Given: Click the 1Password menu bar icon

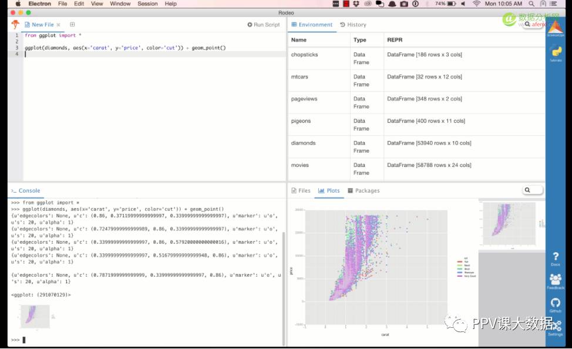Looking at the screenshot, I should pos(416,4).
